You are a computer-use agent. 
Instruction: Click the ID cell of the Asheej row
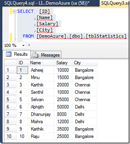22,70
